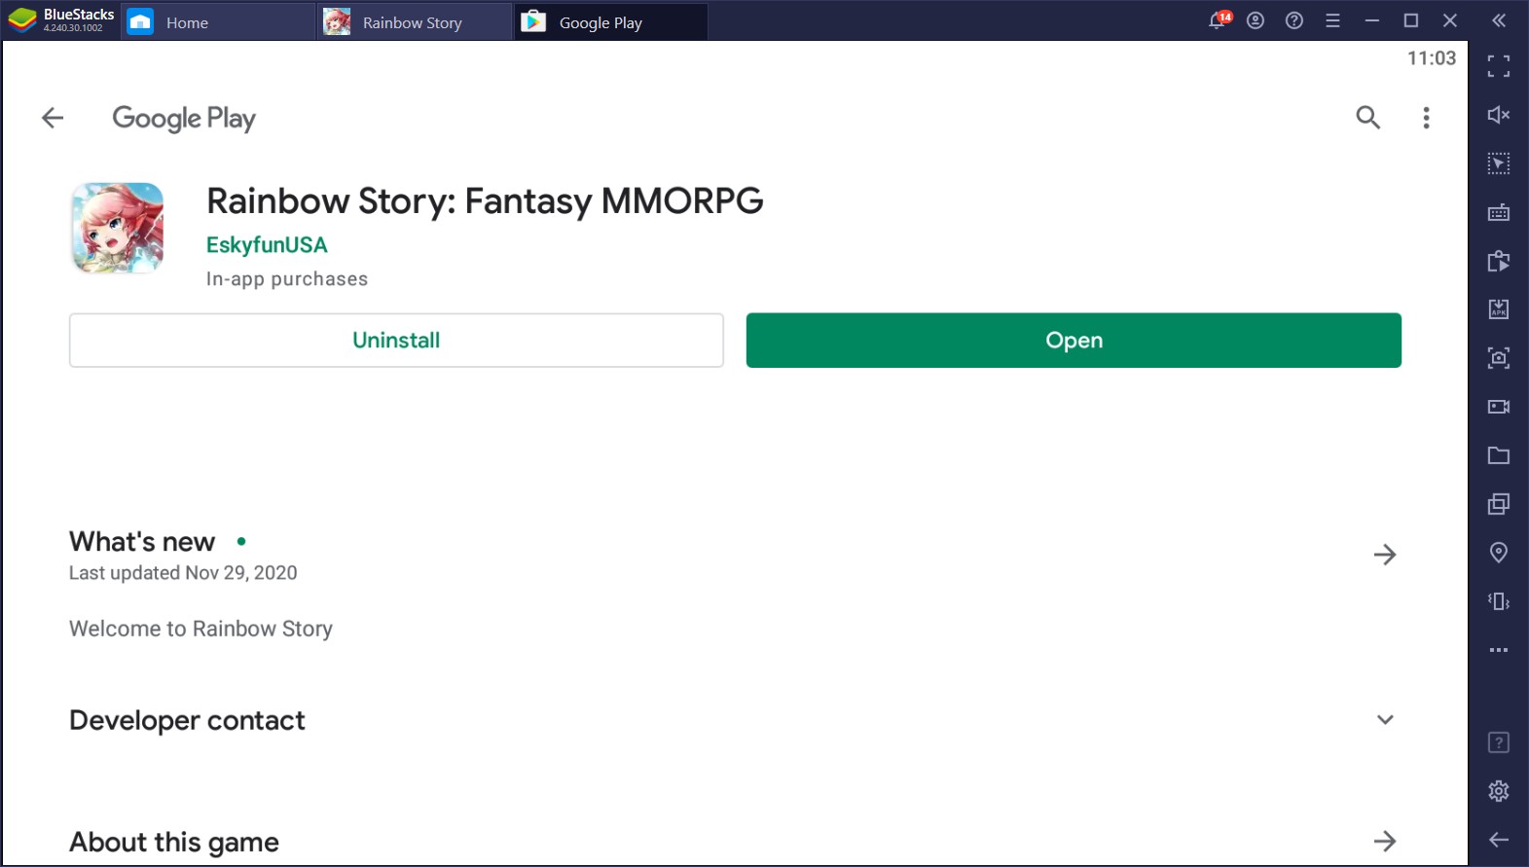Image resolution: width=1529 pixels, height=867 pixels.
Task: Toggle fullscreen mode in sidebar
Action: pos(1499,66)
